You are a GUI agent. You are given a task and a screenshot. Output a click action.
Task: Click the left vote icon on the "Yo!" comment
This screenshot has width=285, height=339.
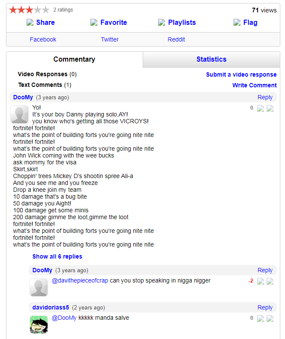pyautogui.click(x=261, y=108)
